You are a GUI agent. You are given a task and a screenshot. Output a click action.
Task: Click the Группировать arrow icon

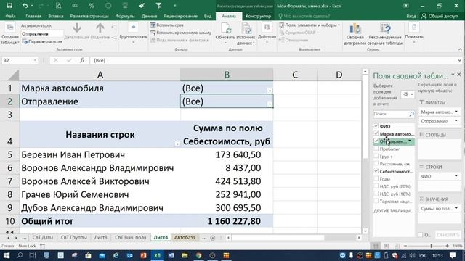(133, 28)
